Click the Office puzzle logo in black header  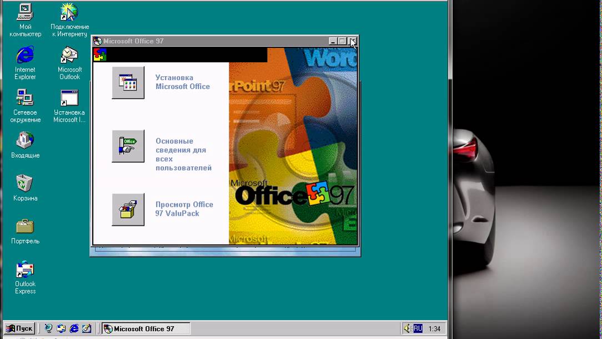(x=100, y=54)
